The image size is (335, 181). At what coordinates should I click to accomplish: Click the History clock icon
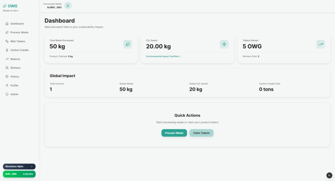[x=7, y=77]
